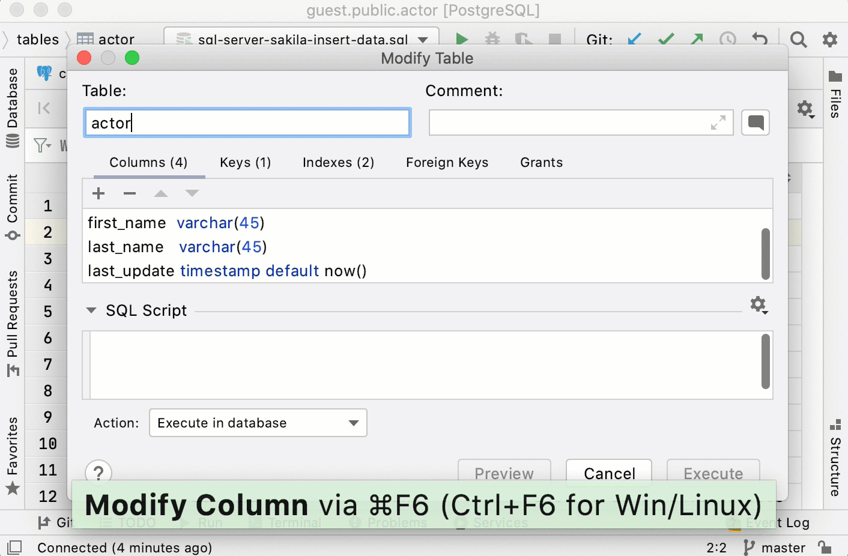Image resolution: width=848 pixels, height=556 pixels.
Task: Click the SQL Script scrollbar
Action: [765, 361]
